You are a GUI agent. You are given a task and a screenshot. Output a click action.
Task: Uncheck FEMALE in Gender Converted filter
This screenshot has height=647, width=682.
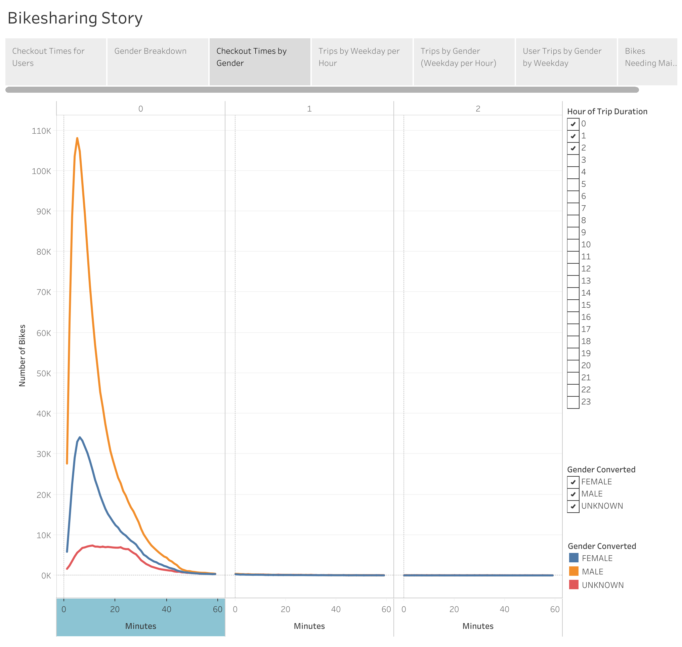[x=573, y=482]
